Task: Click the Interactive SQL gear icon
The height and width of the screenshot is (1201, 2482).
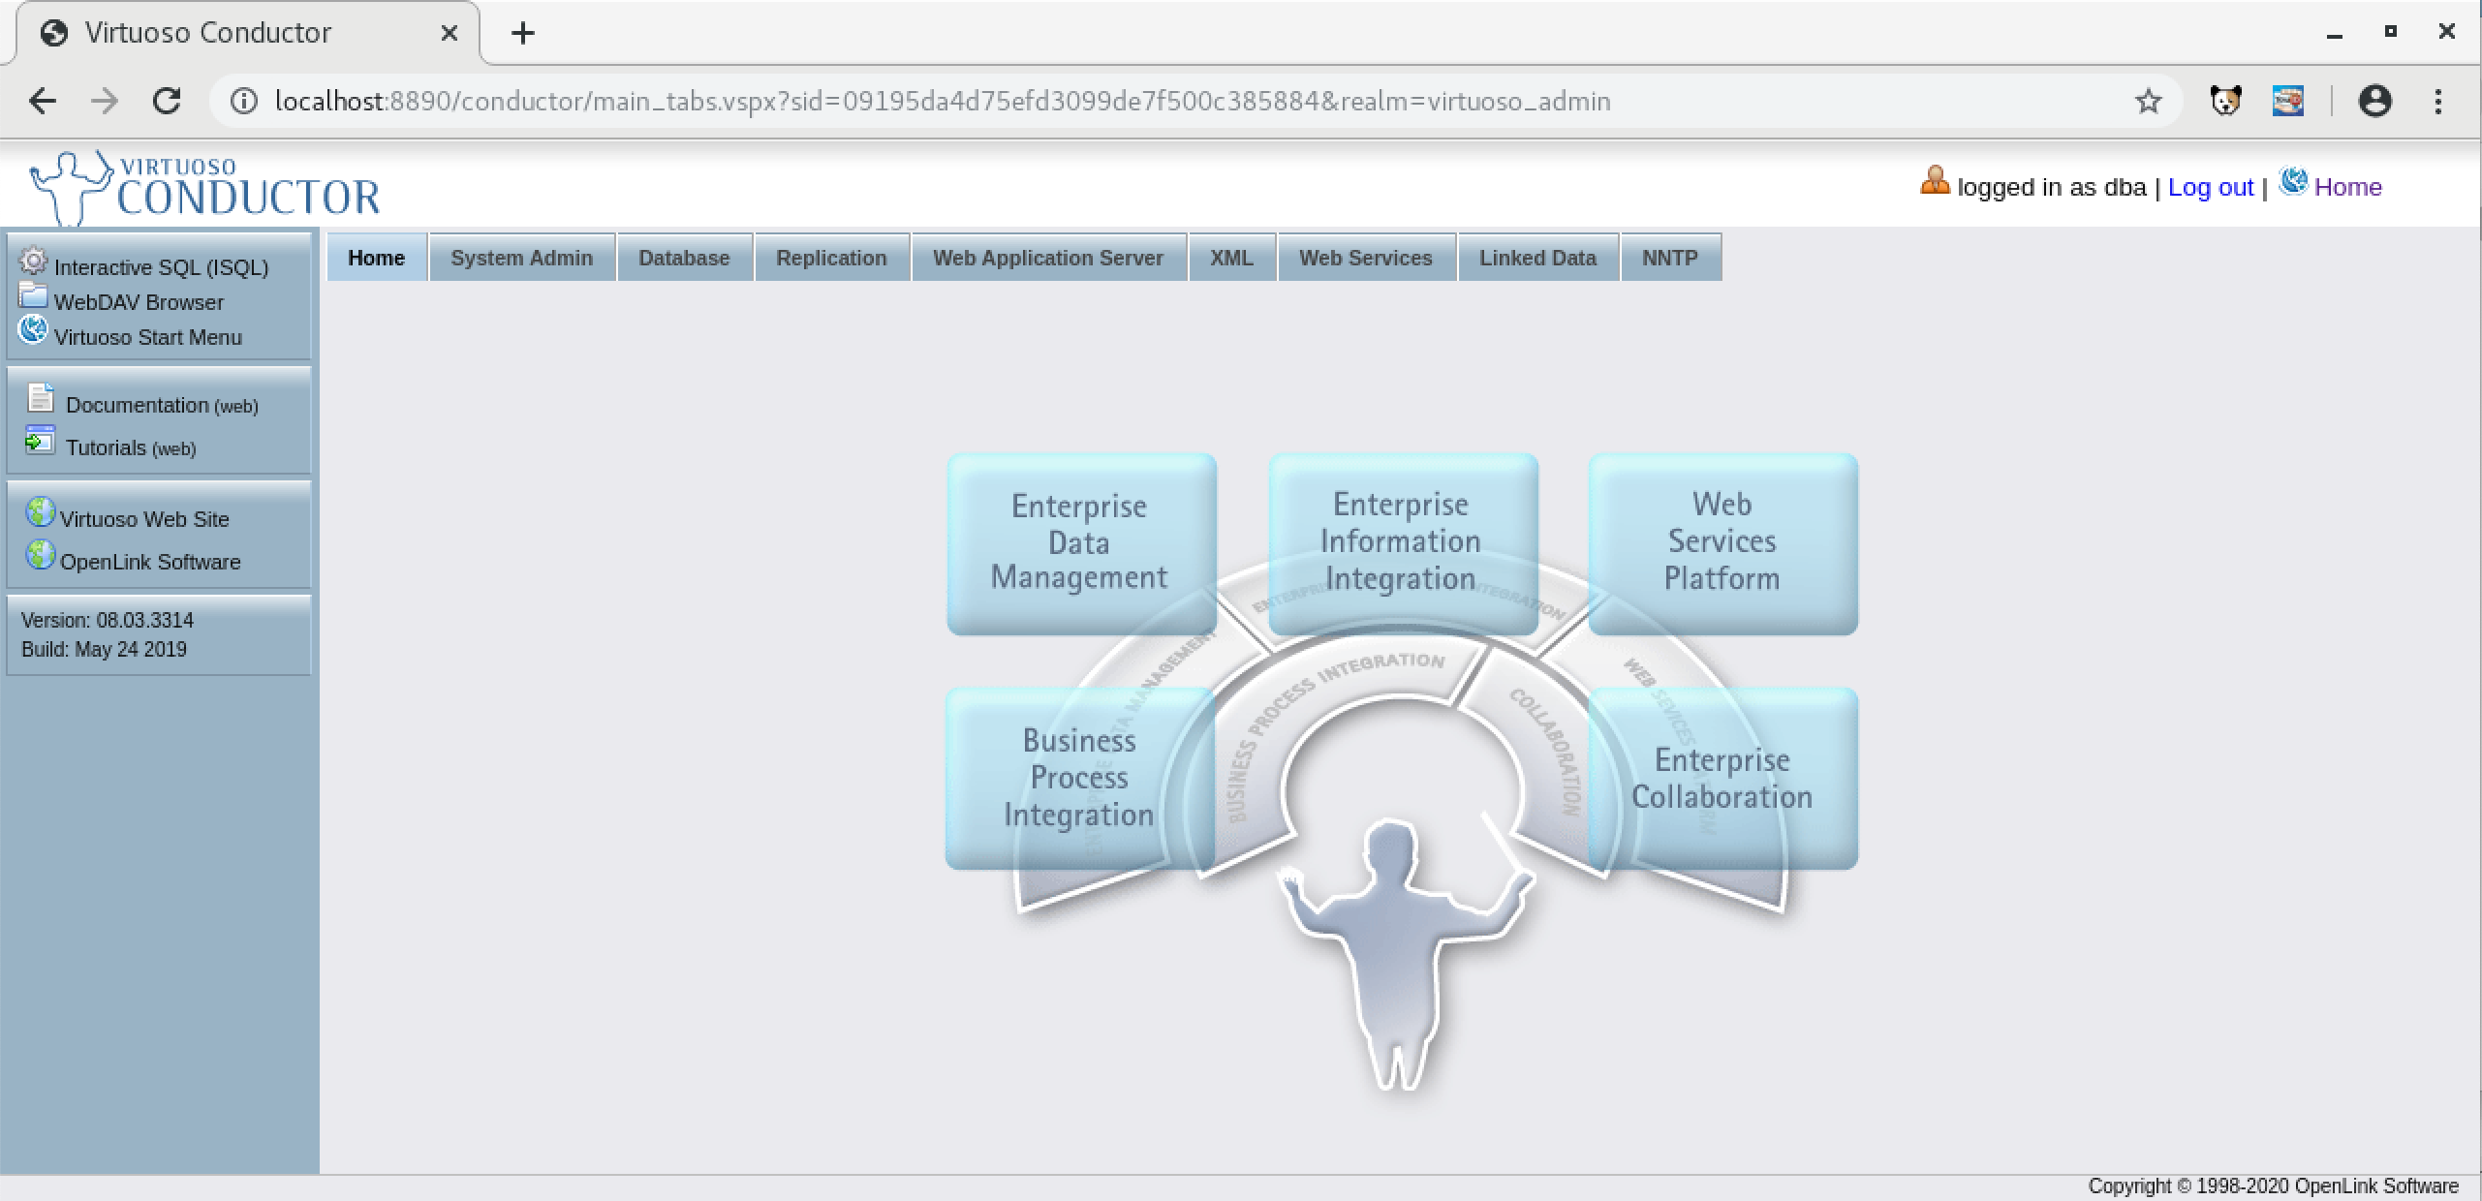Action: point(33,262)
